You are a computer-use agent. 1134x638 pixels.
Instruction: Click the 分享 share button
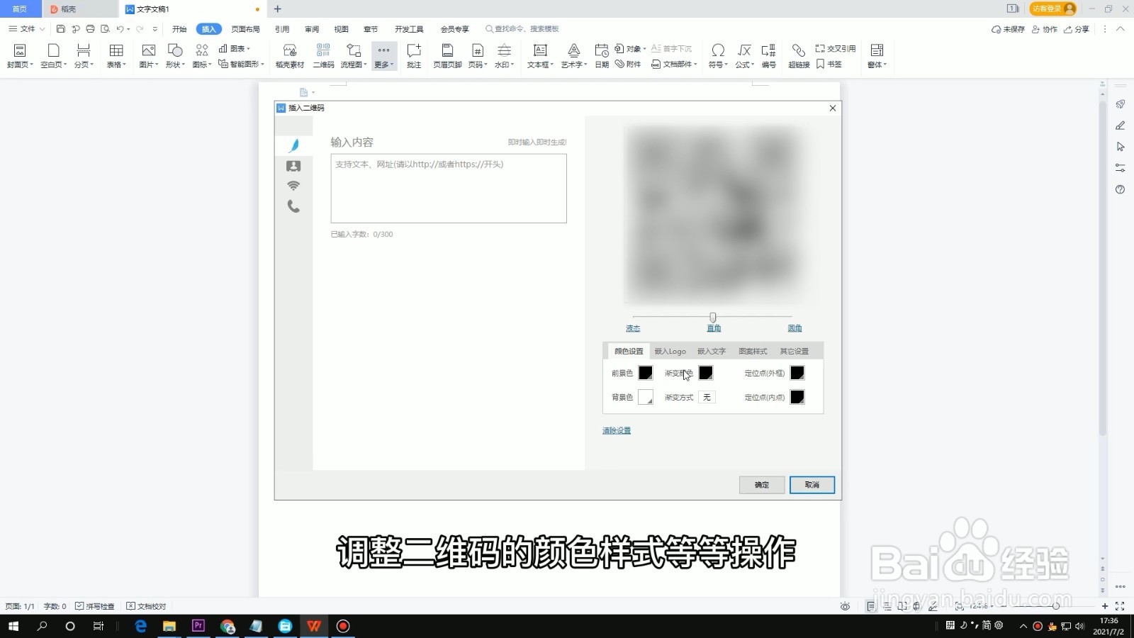tap(1076, 29)
